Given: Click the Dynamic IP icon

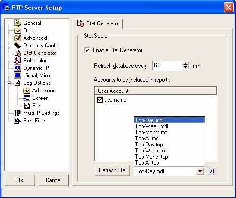Looking at the screenshot, I should [x=17, y=68].
